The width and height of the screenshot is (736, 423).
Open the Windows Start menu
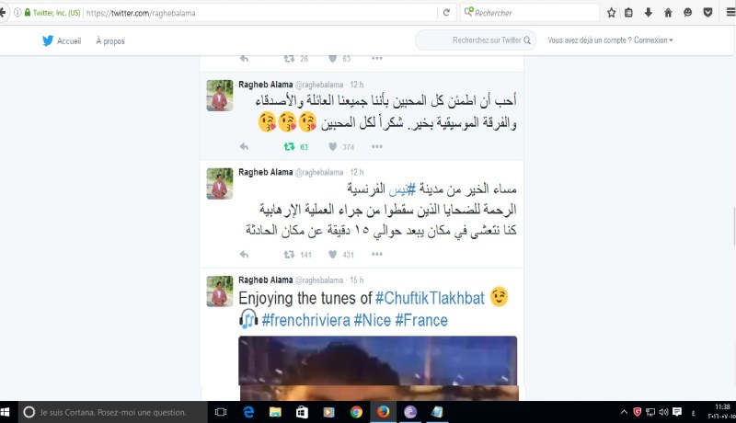point(6,412)
